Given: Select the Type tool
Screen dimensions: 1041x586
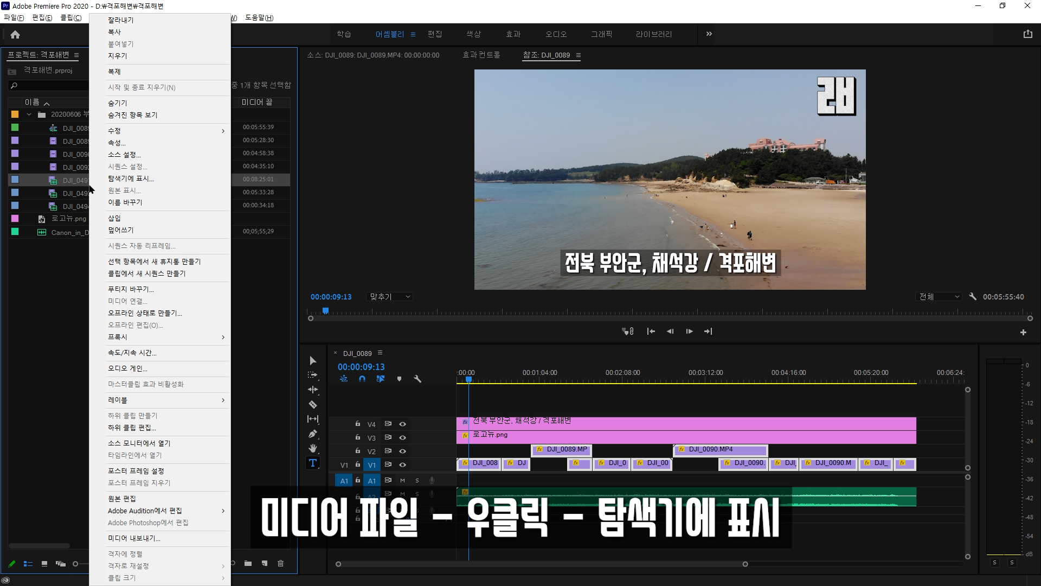Looking at the screenshot, I should coord(313,463).
